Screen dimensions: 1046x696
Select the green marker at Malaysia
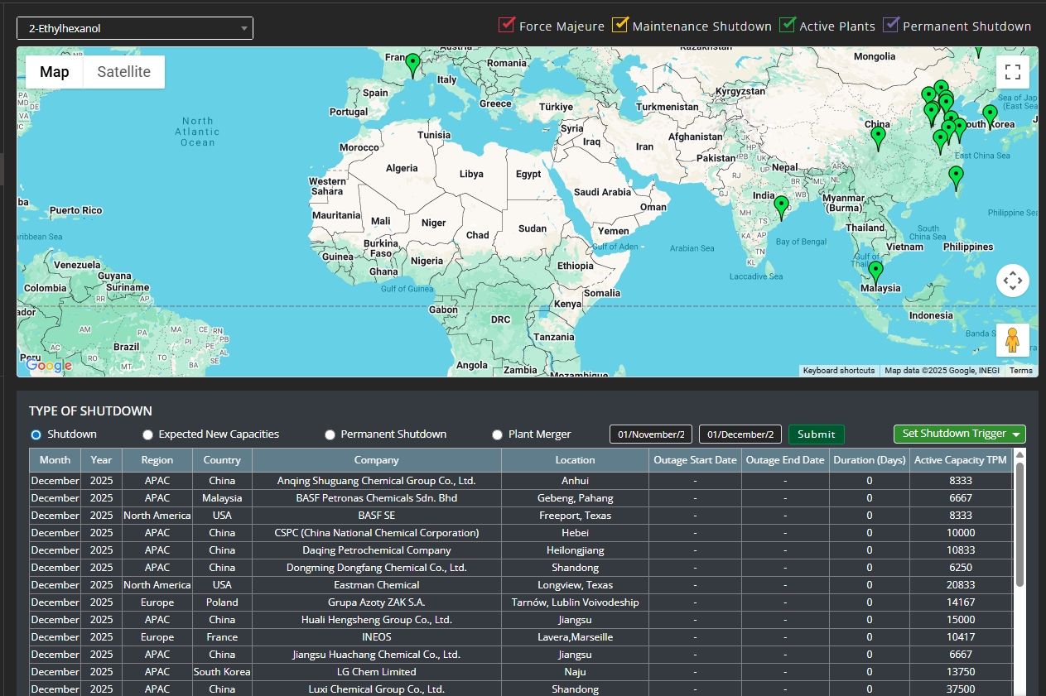pyautogui.click(x=875, y=273)
